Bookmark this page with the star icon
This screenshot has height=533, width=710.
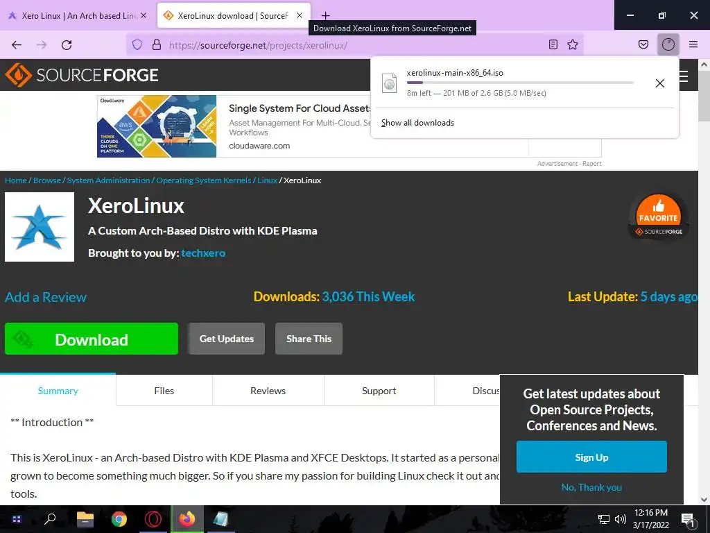click(572, 44)
